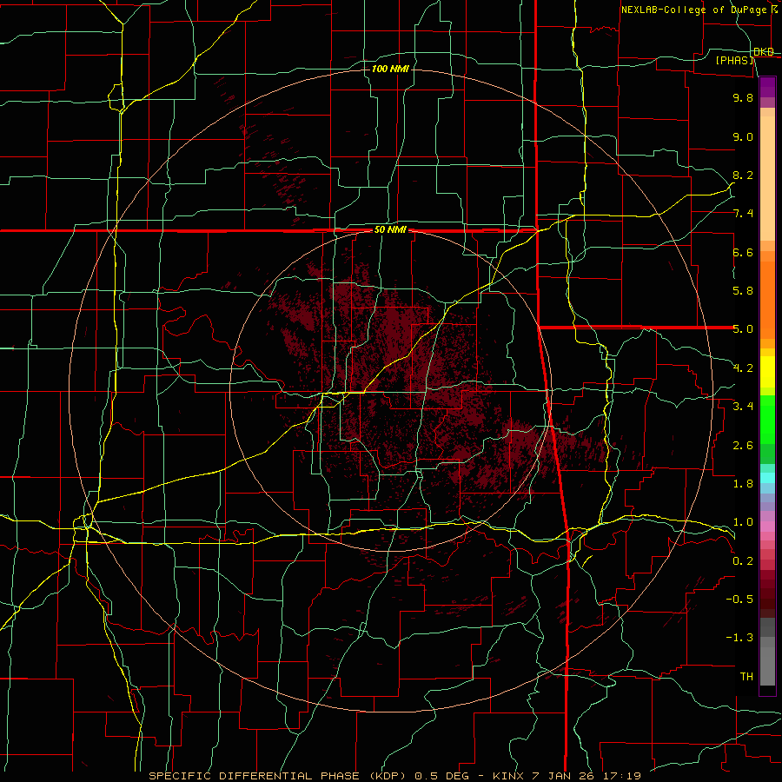This screenshot has width=782, height=782.
Task: Click the TH legend label
Action: coord(746,677)
